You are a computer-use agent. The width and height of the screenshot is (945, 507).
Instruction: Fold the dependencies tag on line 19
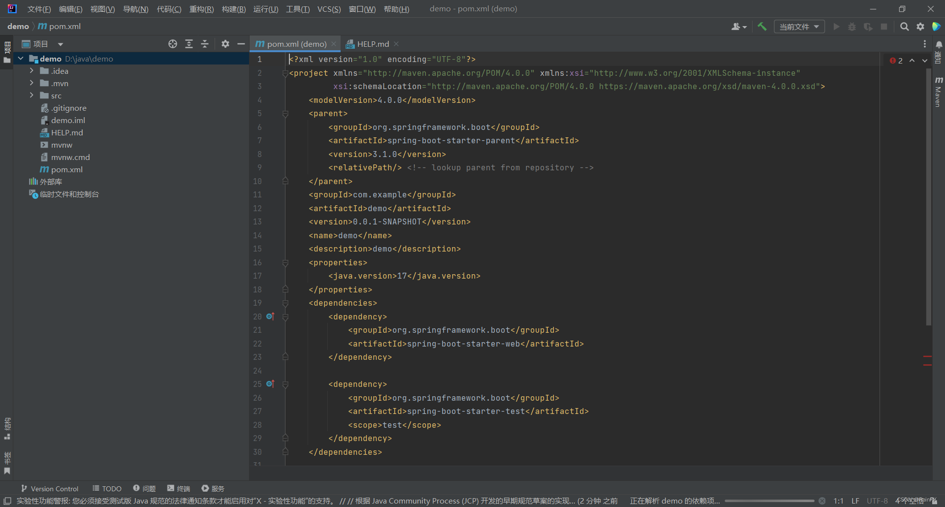[285, 303]
